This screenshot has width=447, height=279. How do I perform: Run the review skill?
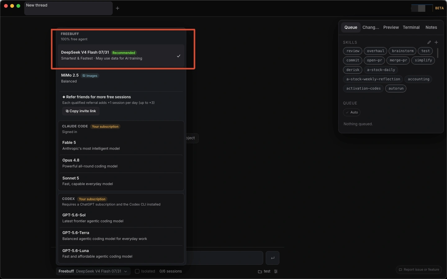coord(353,51)
